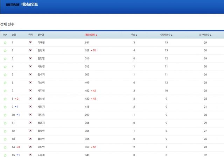The image size is (224, 159).
Task: Click the Korean flag icon for 김수지
Action: 30,74
